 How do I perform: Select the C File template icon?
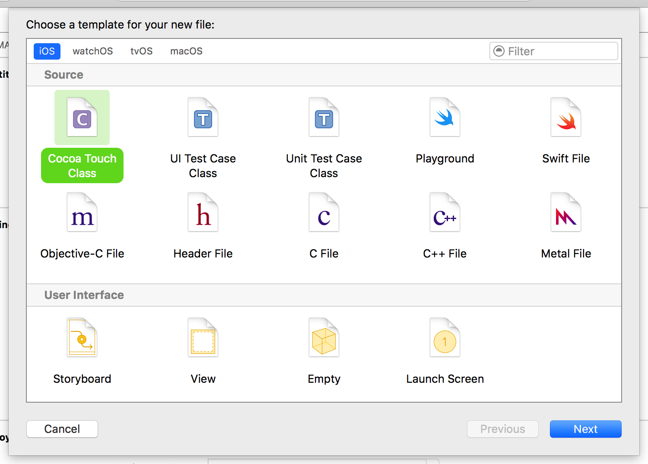[x=324, y=213]
